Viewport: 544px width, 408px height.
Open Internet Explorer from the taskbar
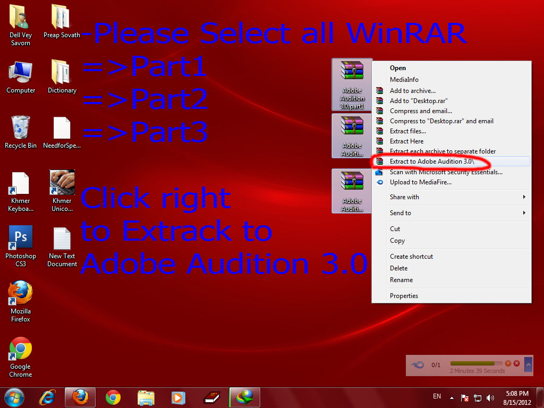click(x=47, y=397)
